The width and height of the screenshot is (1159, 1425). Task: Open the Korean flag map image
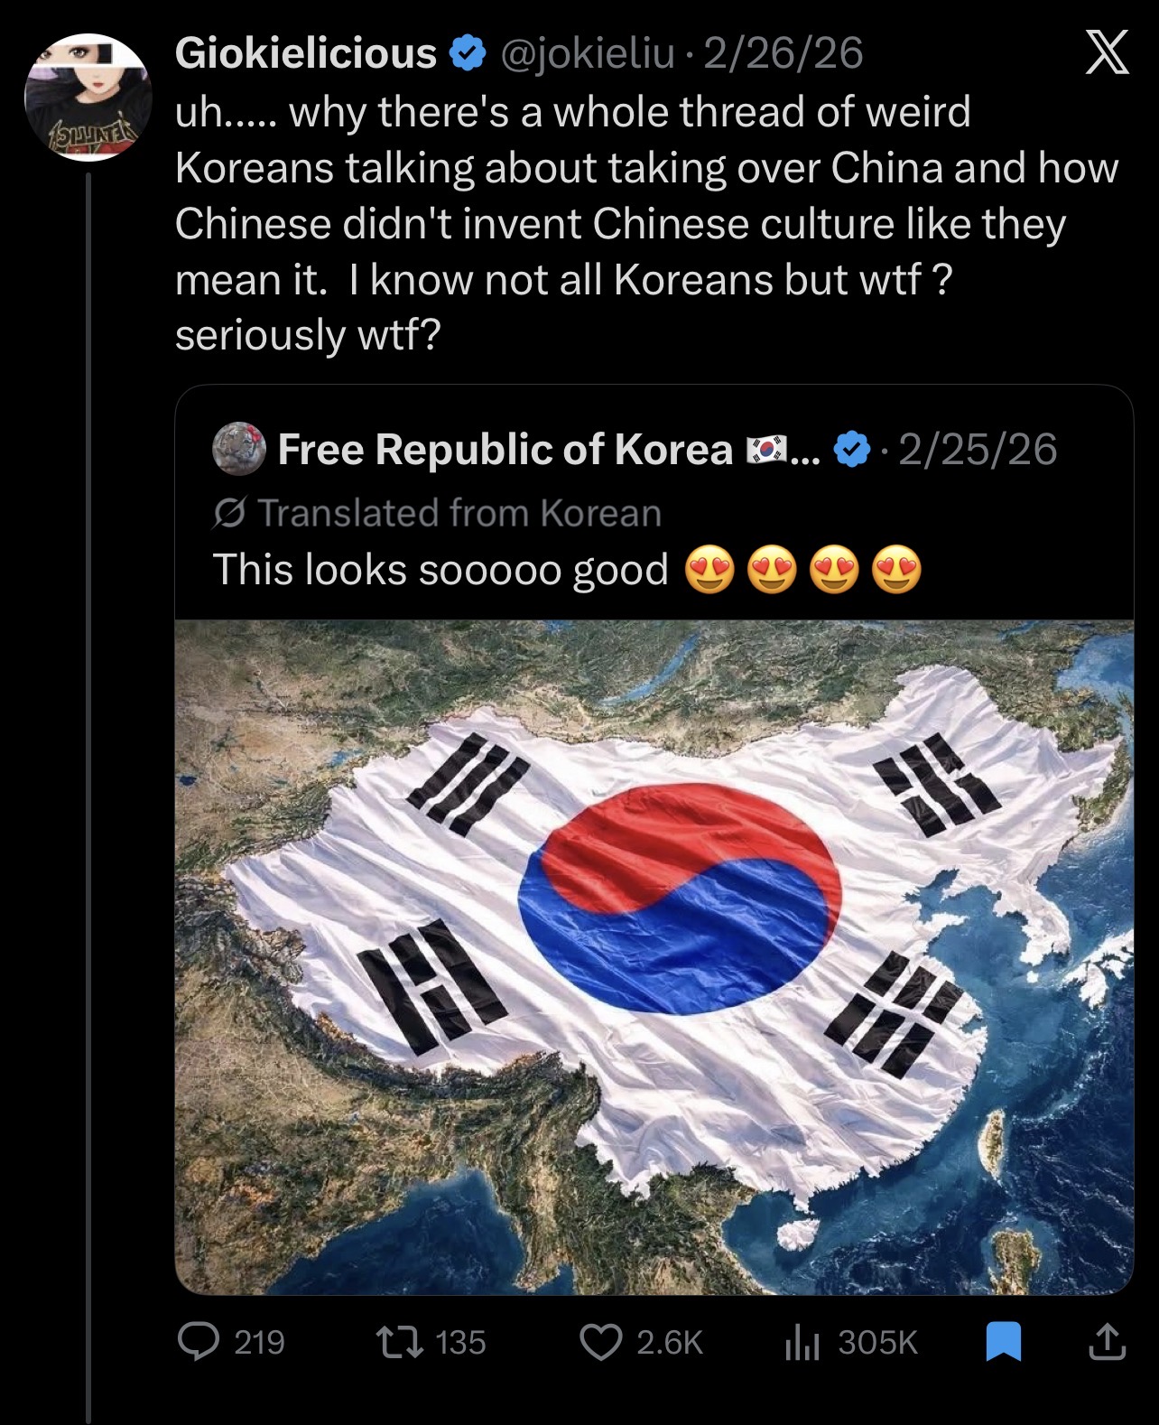pyautogui.click(x=654, y=957)
